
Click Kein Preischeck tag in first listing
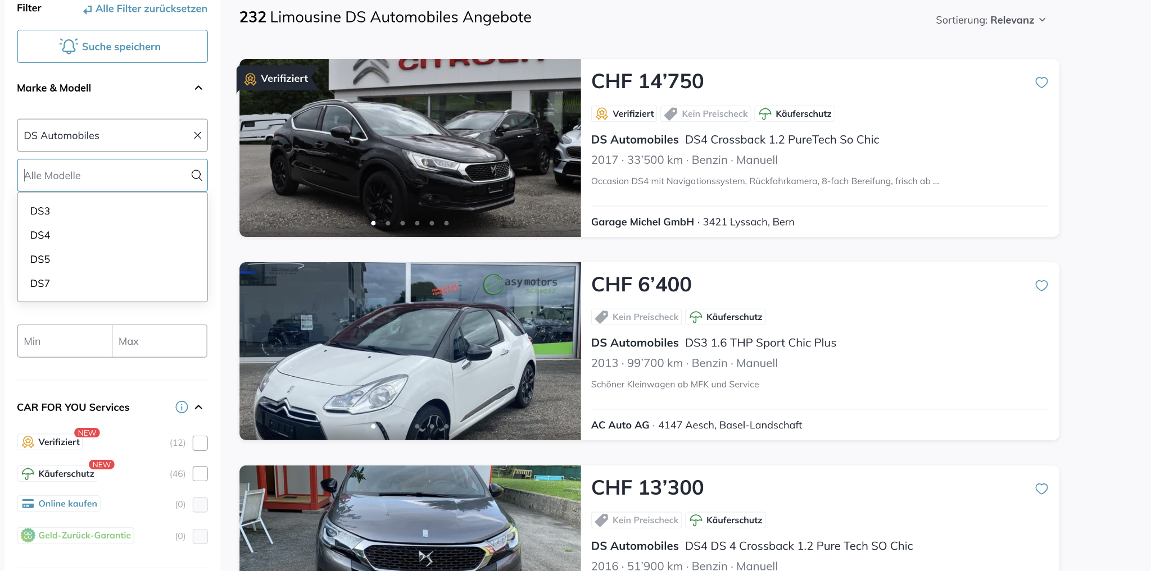[707, 114]
